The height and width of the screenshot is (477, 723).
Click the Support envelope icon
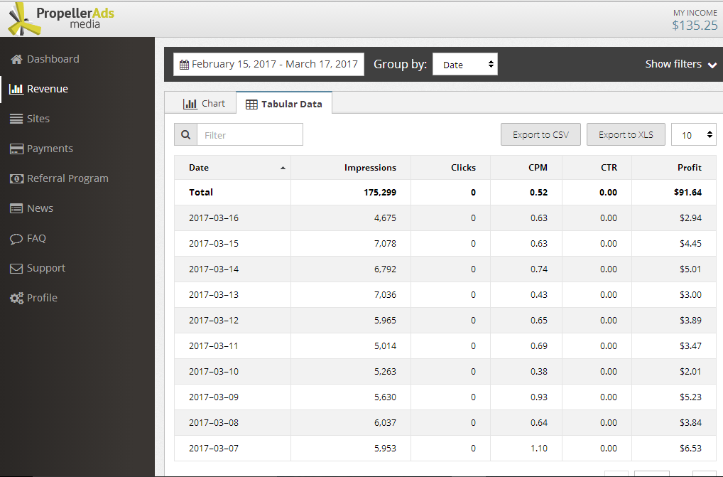(16, 269)
